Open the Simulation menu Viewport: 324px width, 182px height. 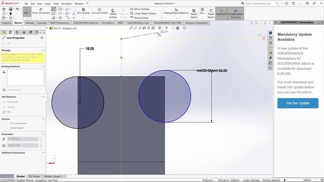point(67,4)
